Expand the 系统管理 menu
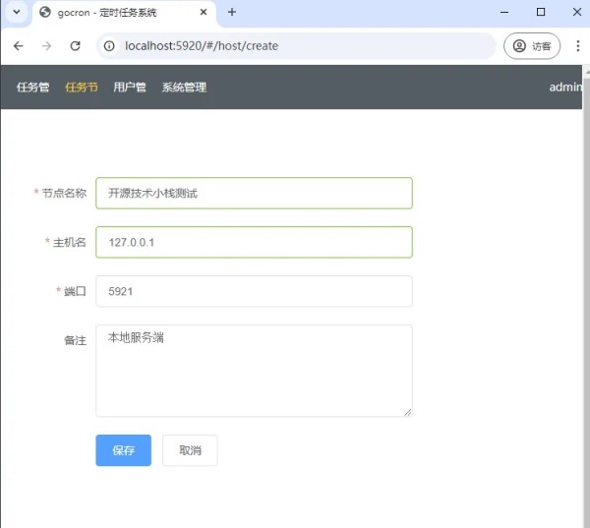The width and height of the screenshot is (590, 528). pos(184,88)
